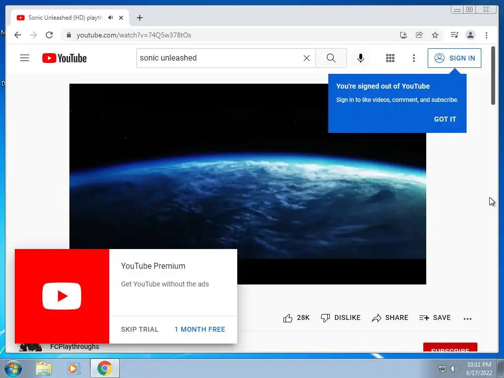
Task: Mute the tab via speaker icon
Action: [x=111, y=18]
